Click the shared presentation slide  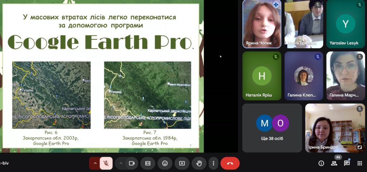(x=101, y=76)
